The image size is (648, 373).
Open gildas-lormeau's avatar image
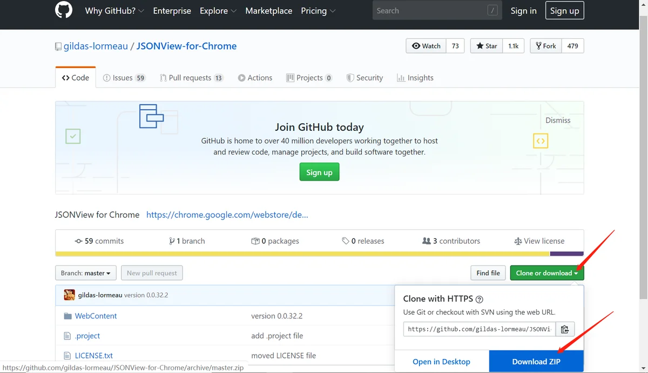(70, 295)
